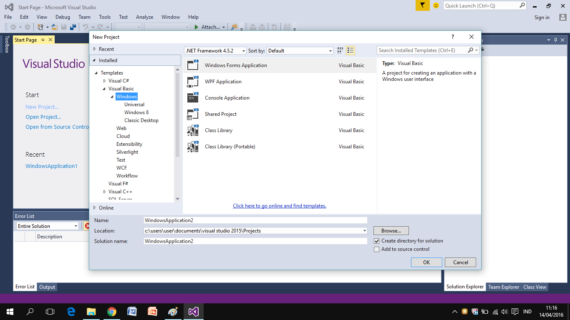
Task: Switch to the Team Explorer tab
Action: pyautogui.click(x=504, y=287)
